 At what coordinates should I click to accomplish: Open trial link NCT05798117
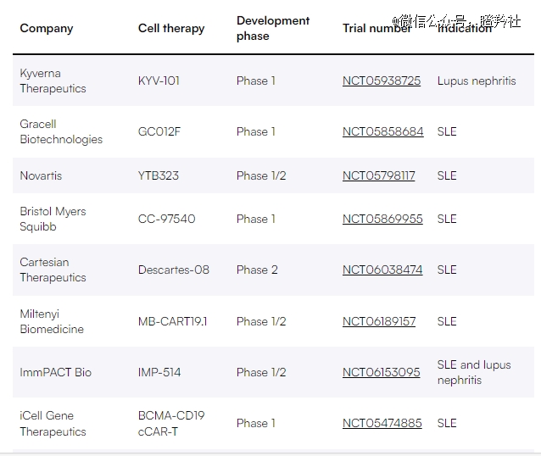378,175
